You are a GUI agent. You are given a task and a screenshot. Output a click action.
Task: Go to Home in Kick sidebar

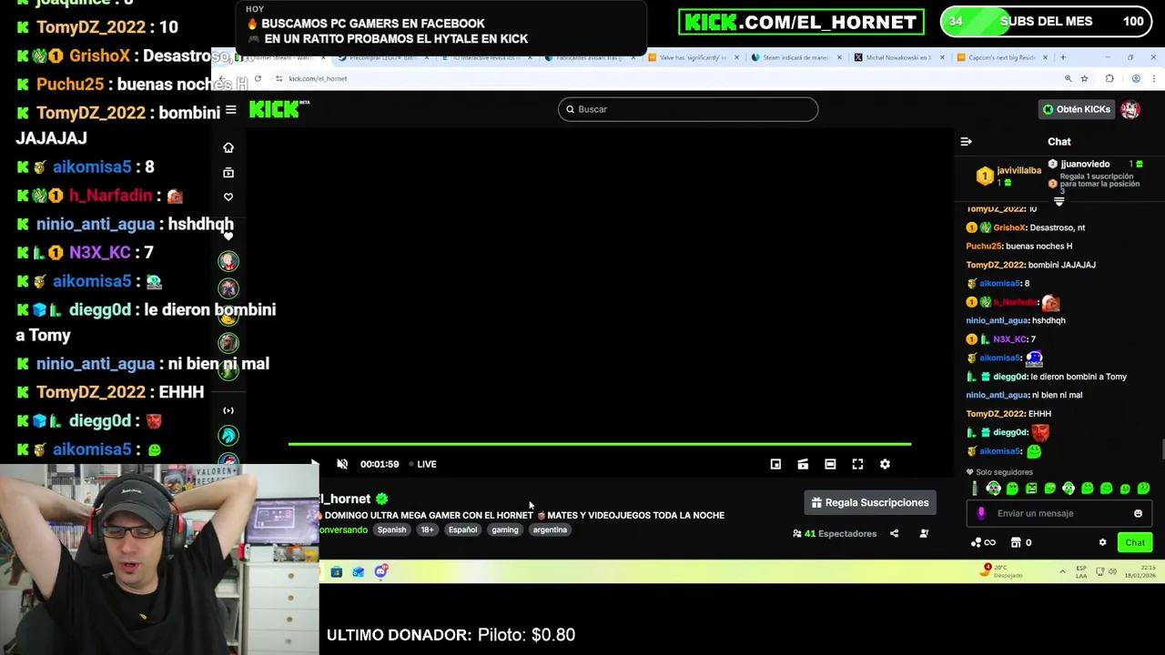228,147
